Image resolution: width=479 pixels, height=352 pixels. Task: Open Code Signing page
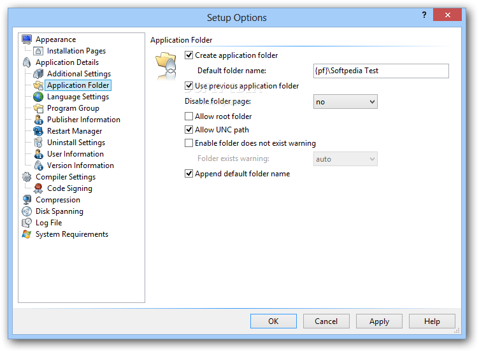tap(69, 188)
